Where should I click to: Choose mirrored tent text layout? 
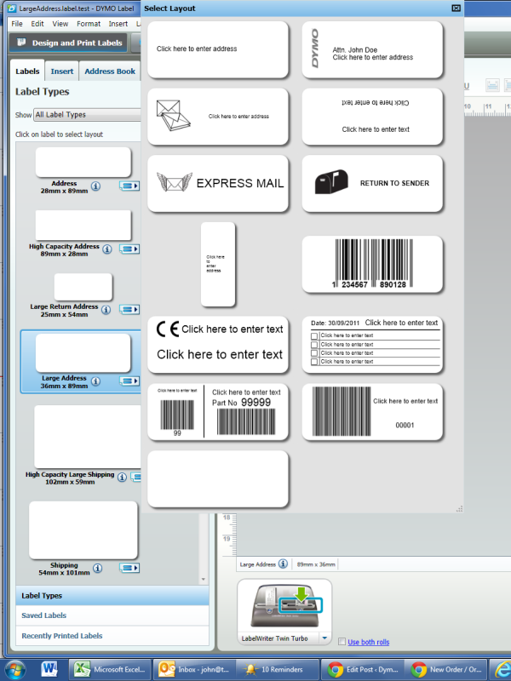coord(372,117)
